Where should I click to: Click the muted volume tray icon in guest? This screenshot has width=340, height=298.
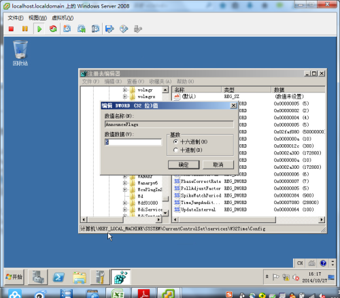click(296, 277)
